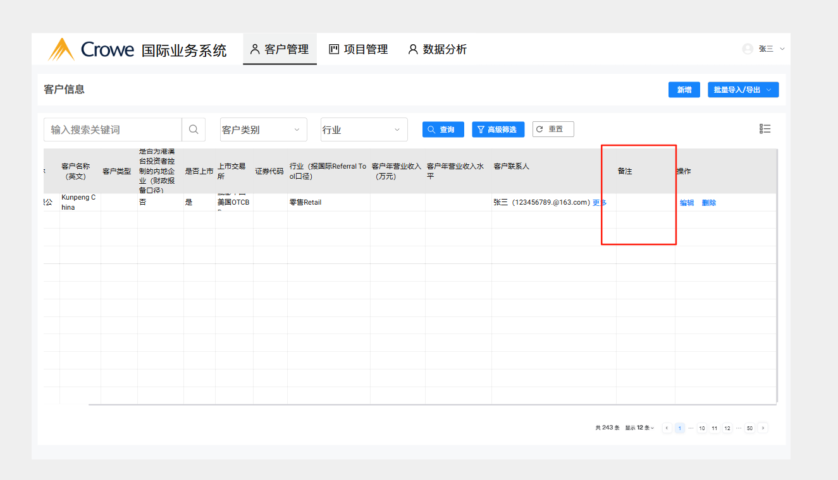Image resolution: width=838 pixels, height=480 pixels.
Task: Change page size via 显示 12 条
Action: 639,428
